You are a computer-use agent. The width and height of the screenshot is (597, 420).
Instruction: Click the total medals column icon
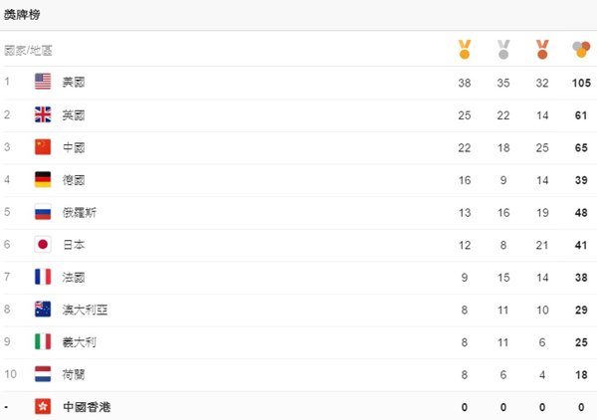[x=582, y=48]
